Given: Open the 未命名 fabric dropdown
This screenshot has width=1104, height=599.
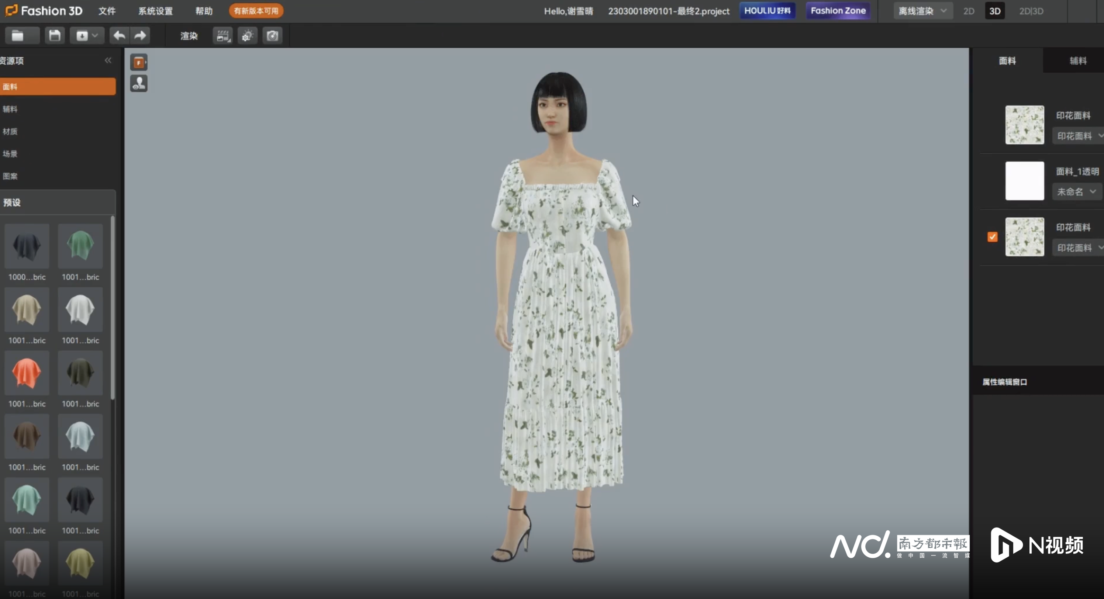Looking at the screenshot, I should tap(1076, 191).
